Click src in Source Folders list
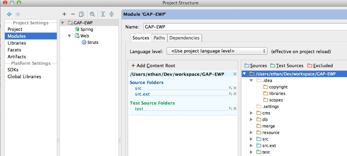 point(138,88)
